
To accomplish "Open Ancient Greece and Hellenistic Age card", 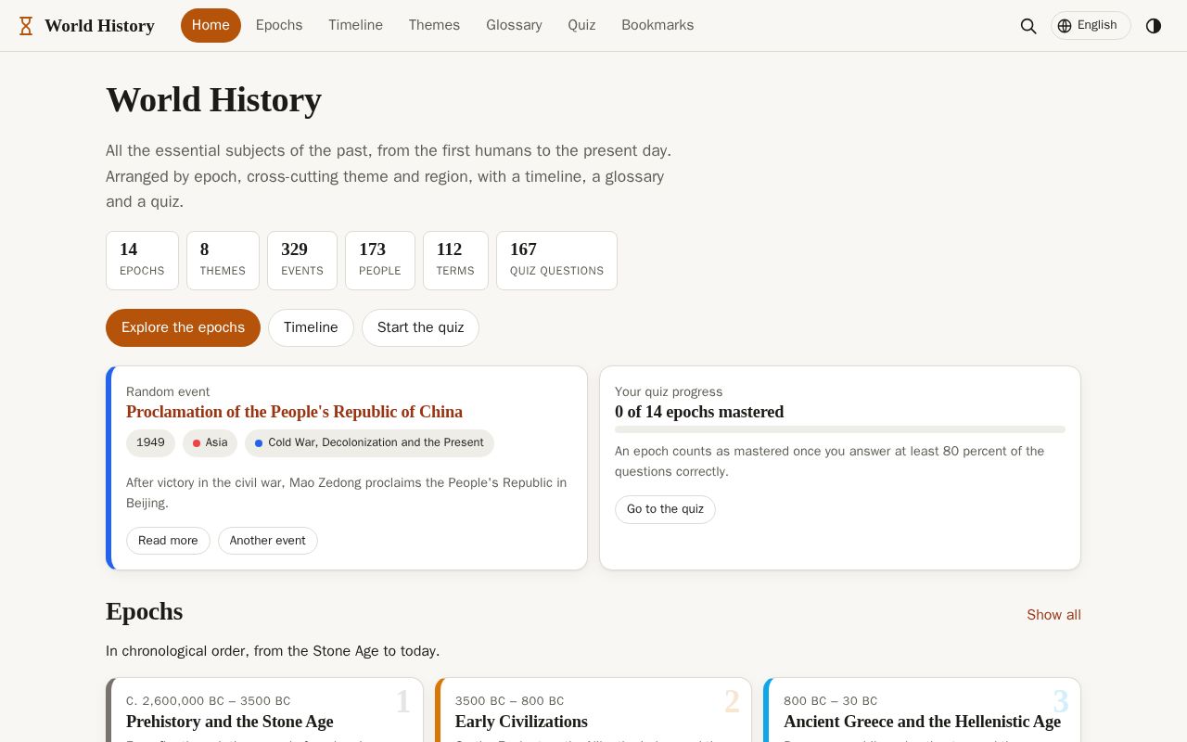I will click(x=922, y=710).
